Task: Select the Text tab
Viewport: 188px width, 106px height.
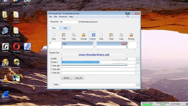Action: click(x=65, y=28)
